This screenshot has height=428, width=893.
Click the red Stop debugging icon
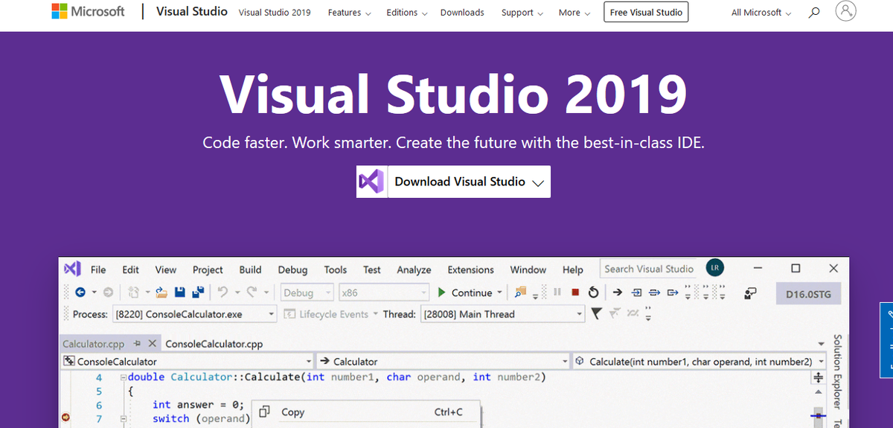click(x=576, y=293)
